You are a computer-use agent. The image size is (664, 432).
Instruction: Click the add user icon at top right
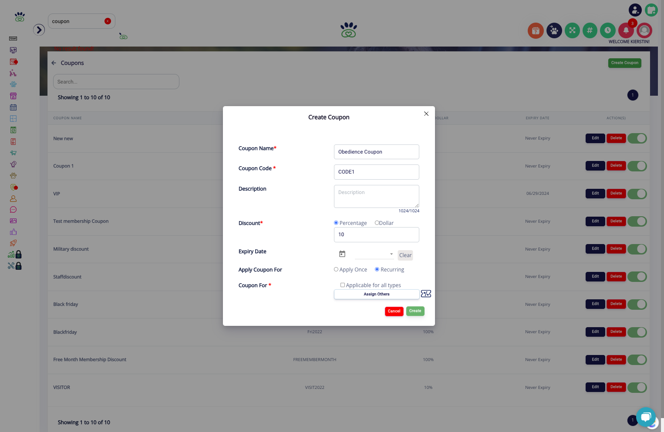[635, 10]
